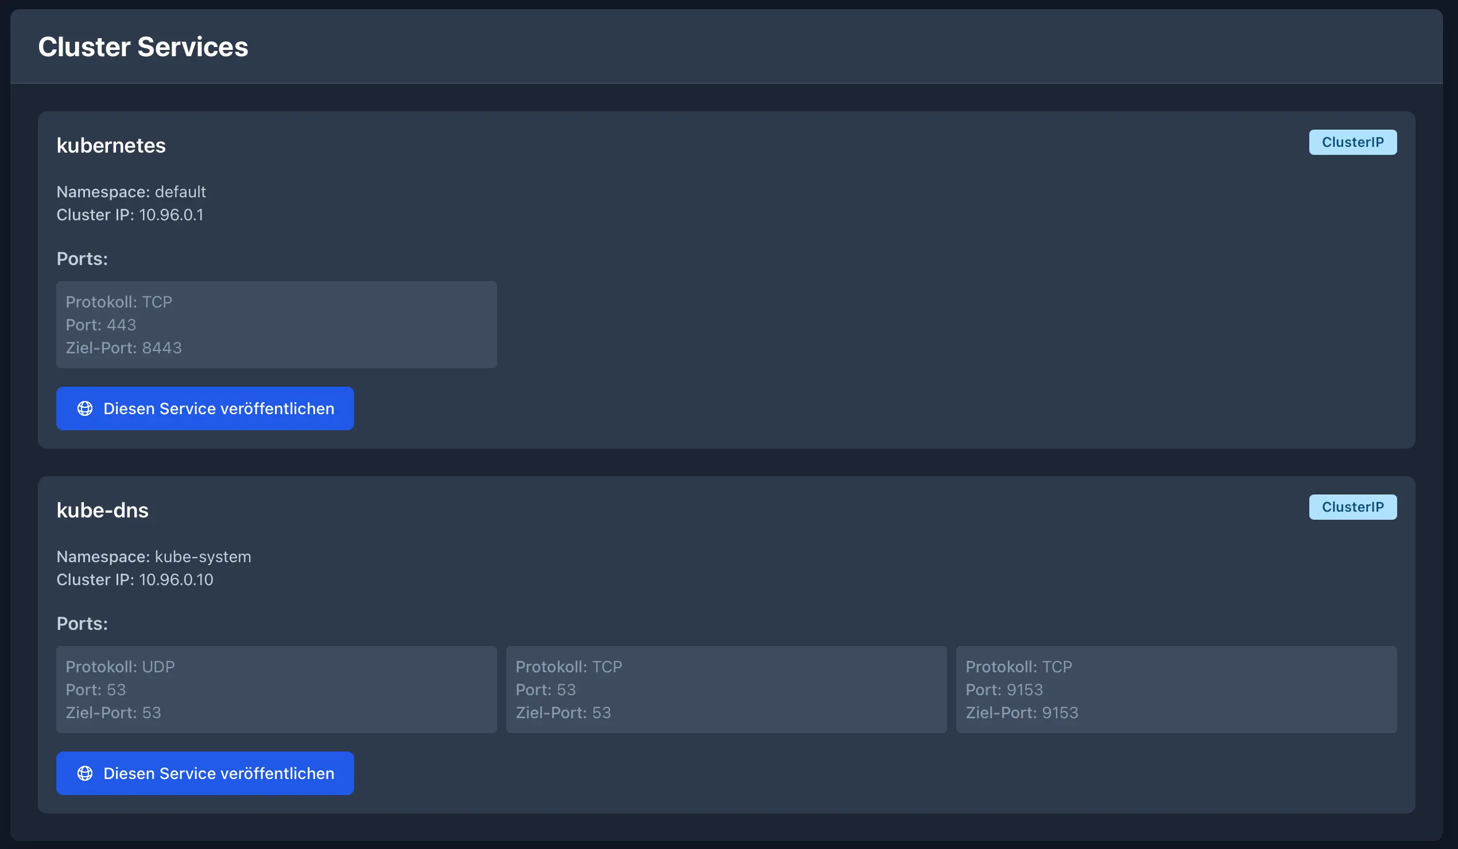Screen dimensions: 1458x849
Task: Select 'Cluster IP: 10.96.0.1' text
Action: [130, 215]
